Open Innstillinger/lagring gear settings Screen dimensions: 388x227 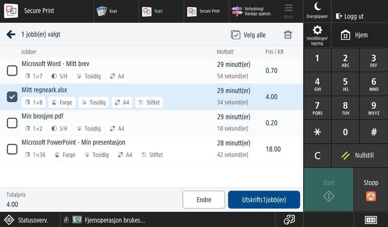tap(317, 35)
